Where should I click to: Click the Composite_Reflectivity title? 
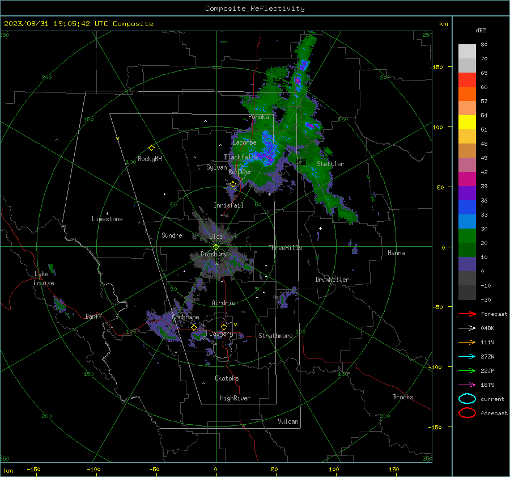pos(255,9)
